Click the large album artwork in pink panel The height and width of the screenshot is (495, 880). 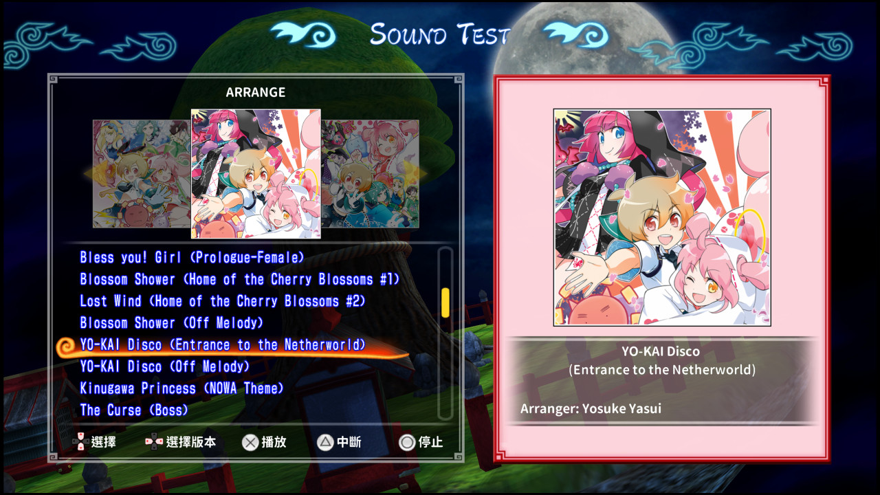662,217
